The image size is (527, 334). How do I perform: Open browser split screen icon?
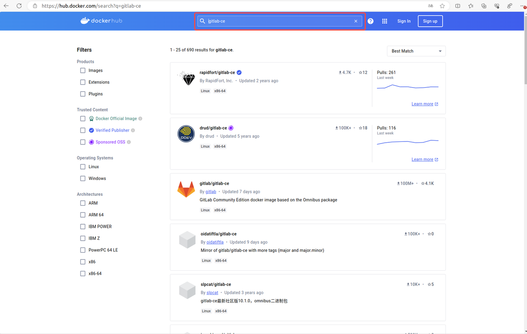pyautogui.click(x=458, y=6)
